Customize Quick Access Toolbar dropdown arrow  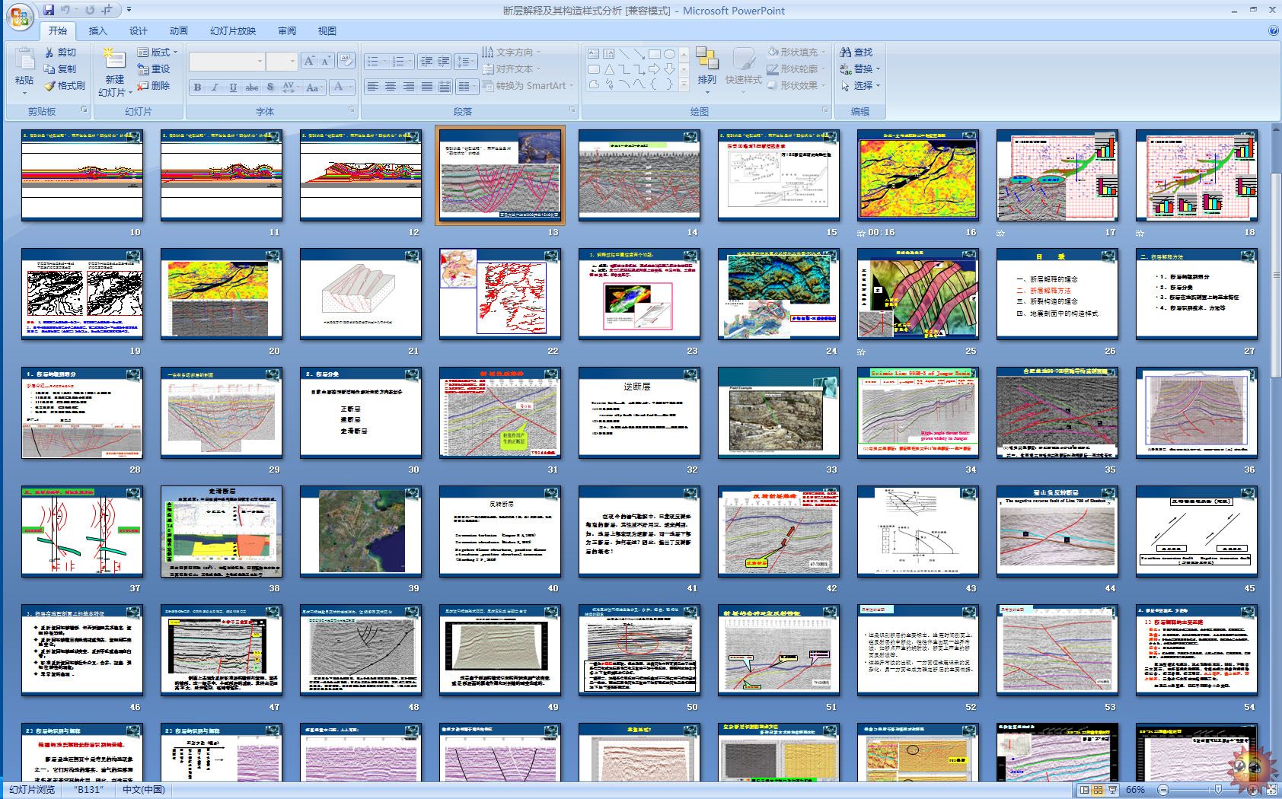(129, 10)
